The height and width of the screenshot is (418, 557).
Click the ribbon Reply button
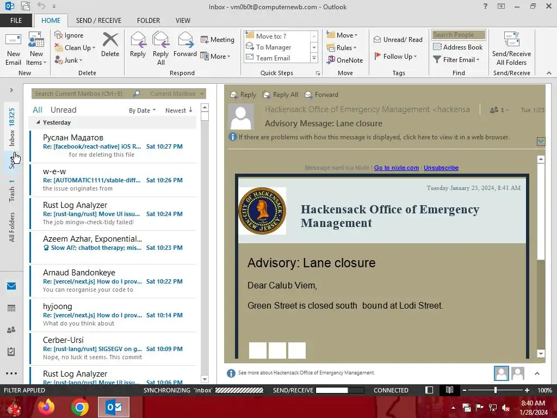click(138, 45)
